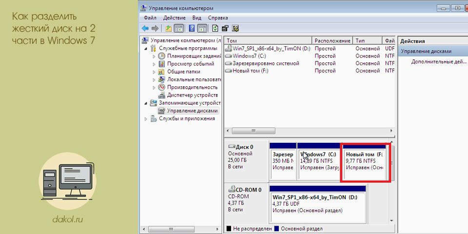
Task: Sort by the Расположение column header
Action: (x=332, y=40)
